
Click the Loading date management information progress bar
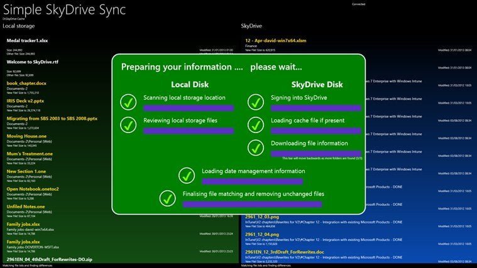pyautogui.click(x=252, y=181)
